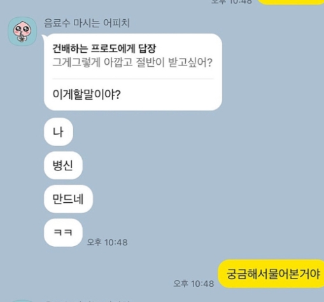This screenshot has width=324, height=302.
Task: Tap the 병신 message bubble
Action: 63,165
